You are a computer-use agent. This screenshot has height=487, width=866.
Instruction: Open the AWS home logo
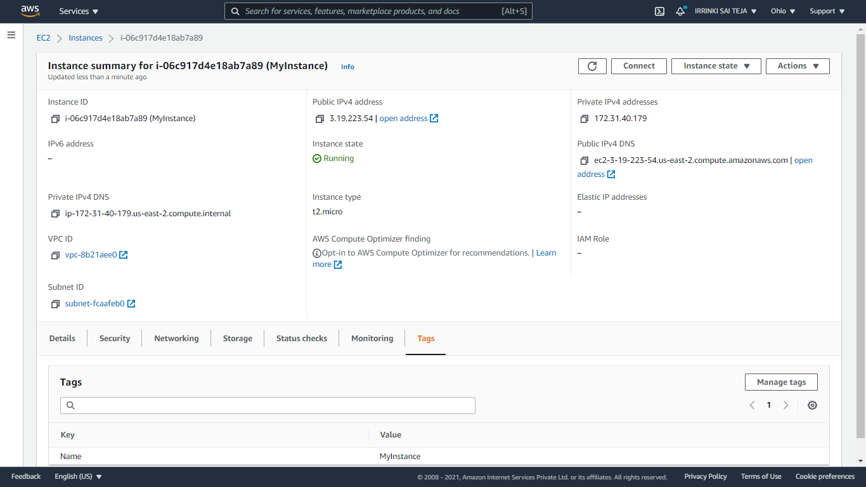(30, 11)
